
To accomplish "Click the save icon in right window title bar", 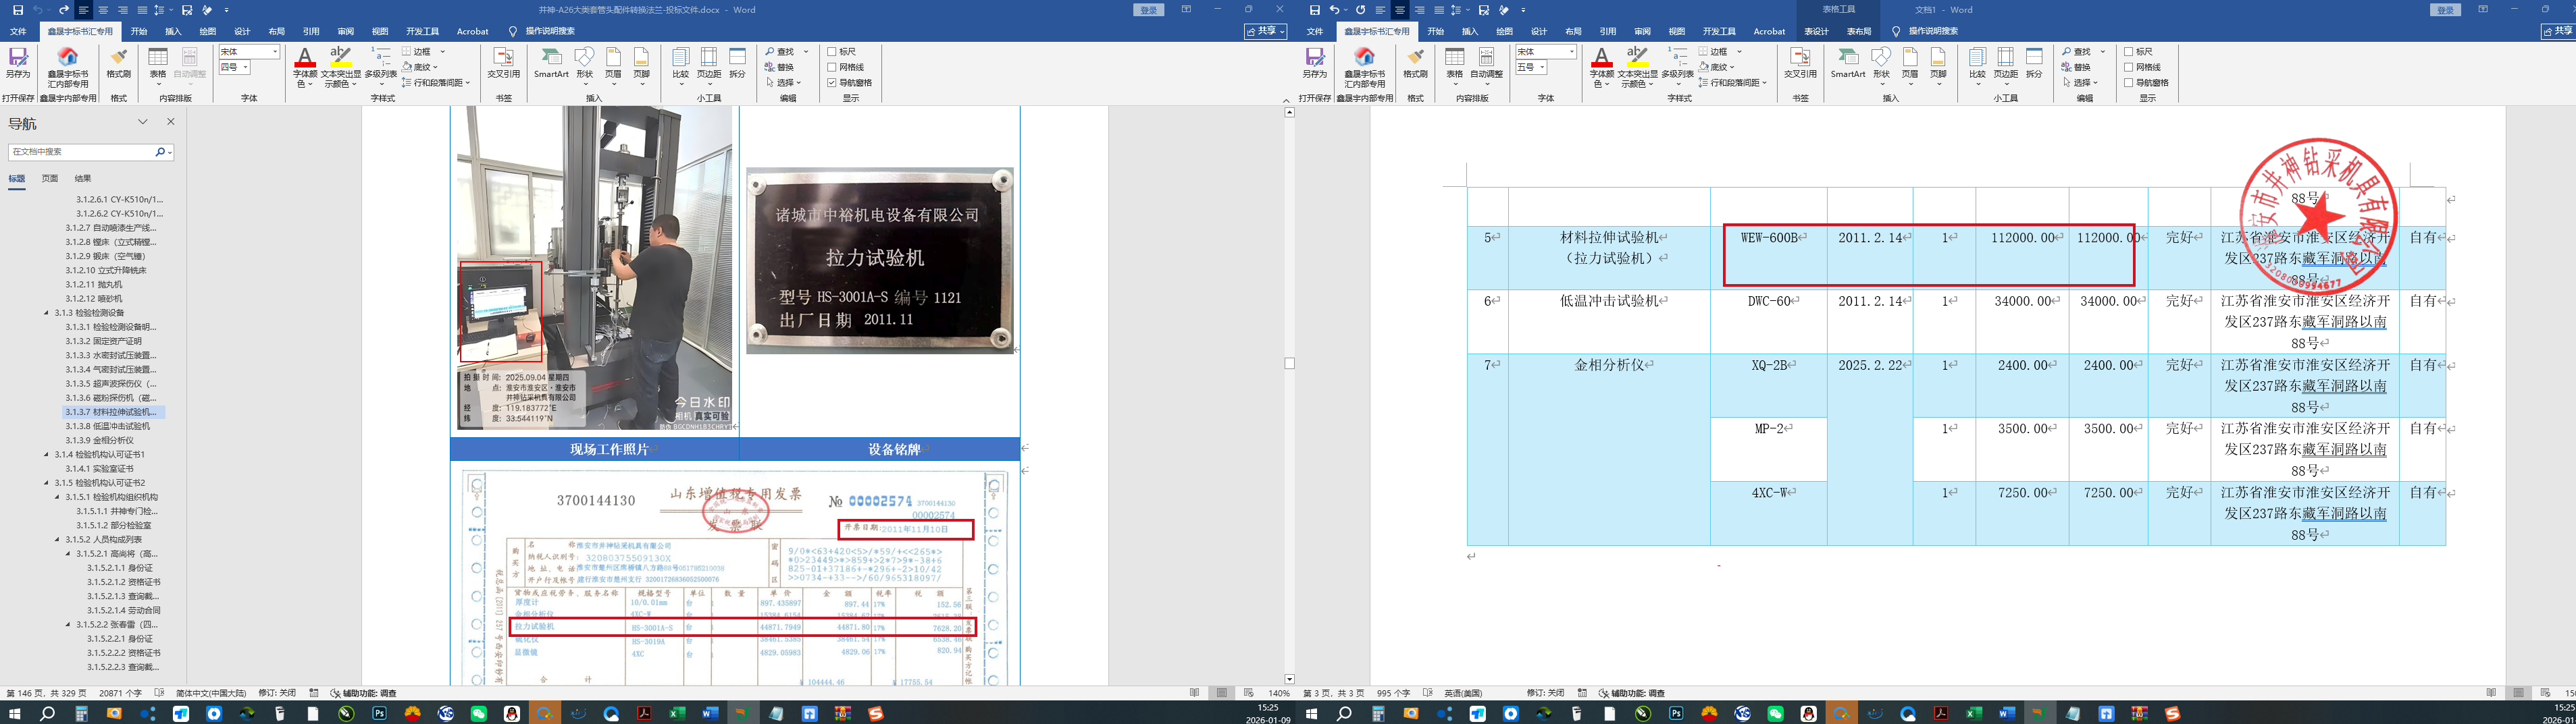I will (1314, 10).
